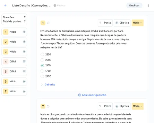Click the yellow number 2 badge in question card
This screenshot has height=123, width=154.
pyautogui.click(x=43, y=106)
